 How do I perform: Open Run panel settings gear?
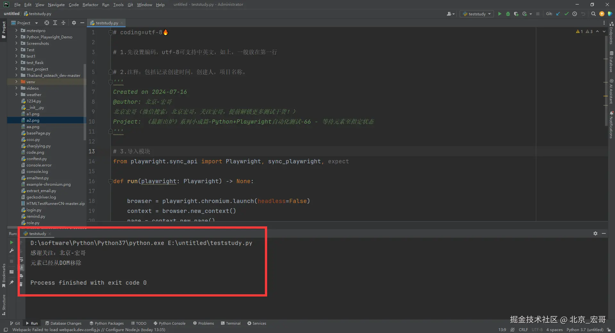pos(595,233)
